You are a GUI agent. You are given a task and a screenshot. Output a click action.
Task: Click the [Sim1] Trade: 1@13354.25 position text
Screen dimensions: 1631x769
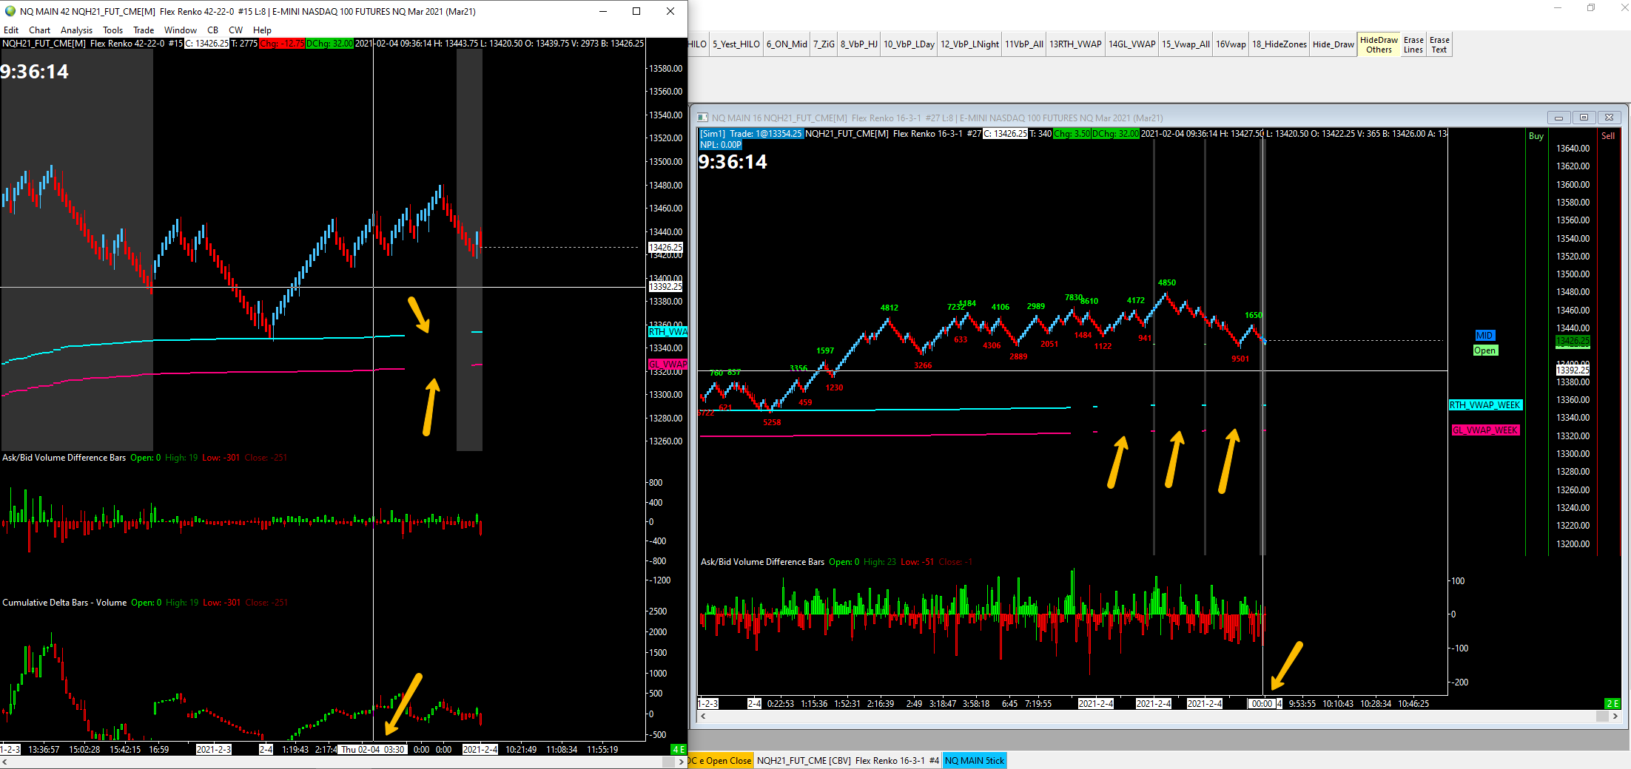751,134
